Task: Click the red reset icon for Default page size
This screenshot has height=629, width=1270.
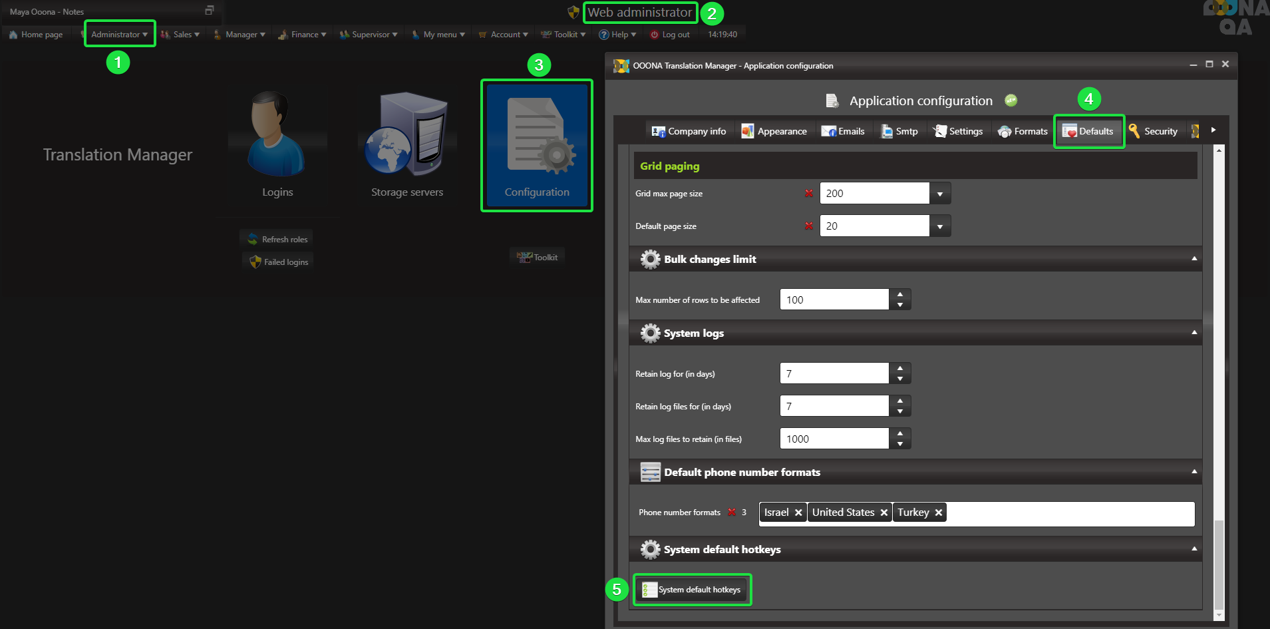Action: 809,226
